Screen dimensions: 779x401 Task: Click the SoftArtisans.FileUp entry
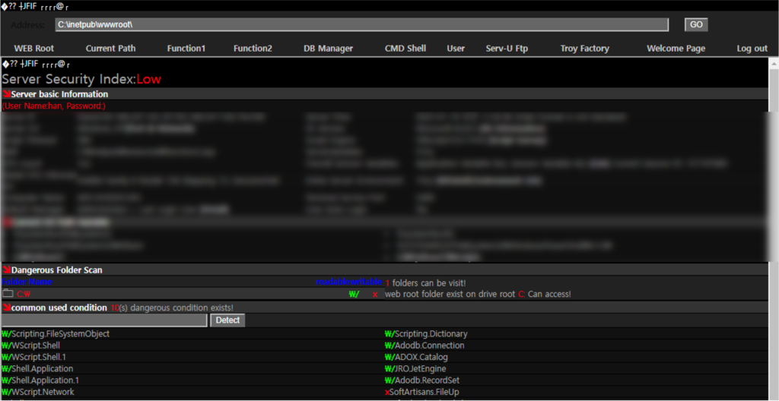424,392
